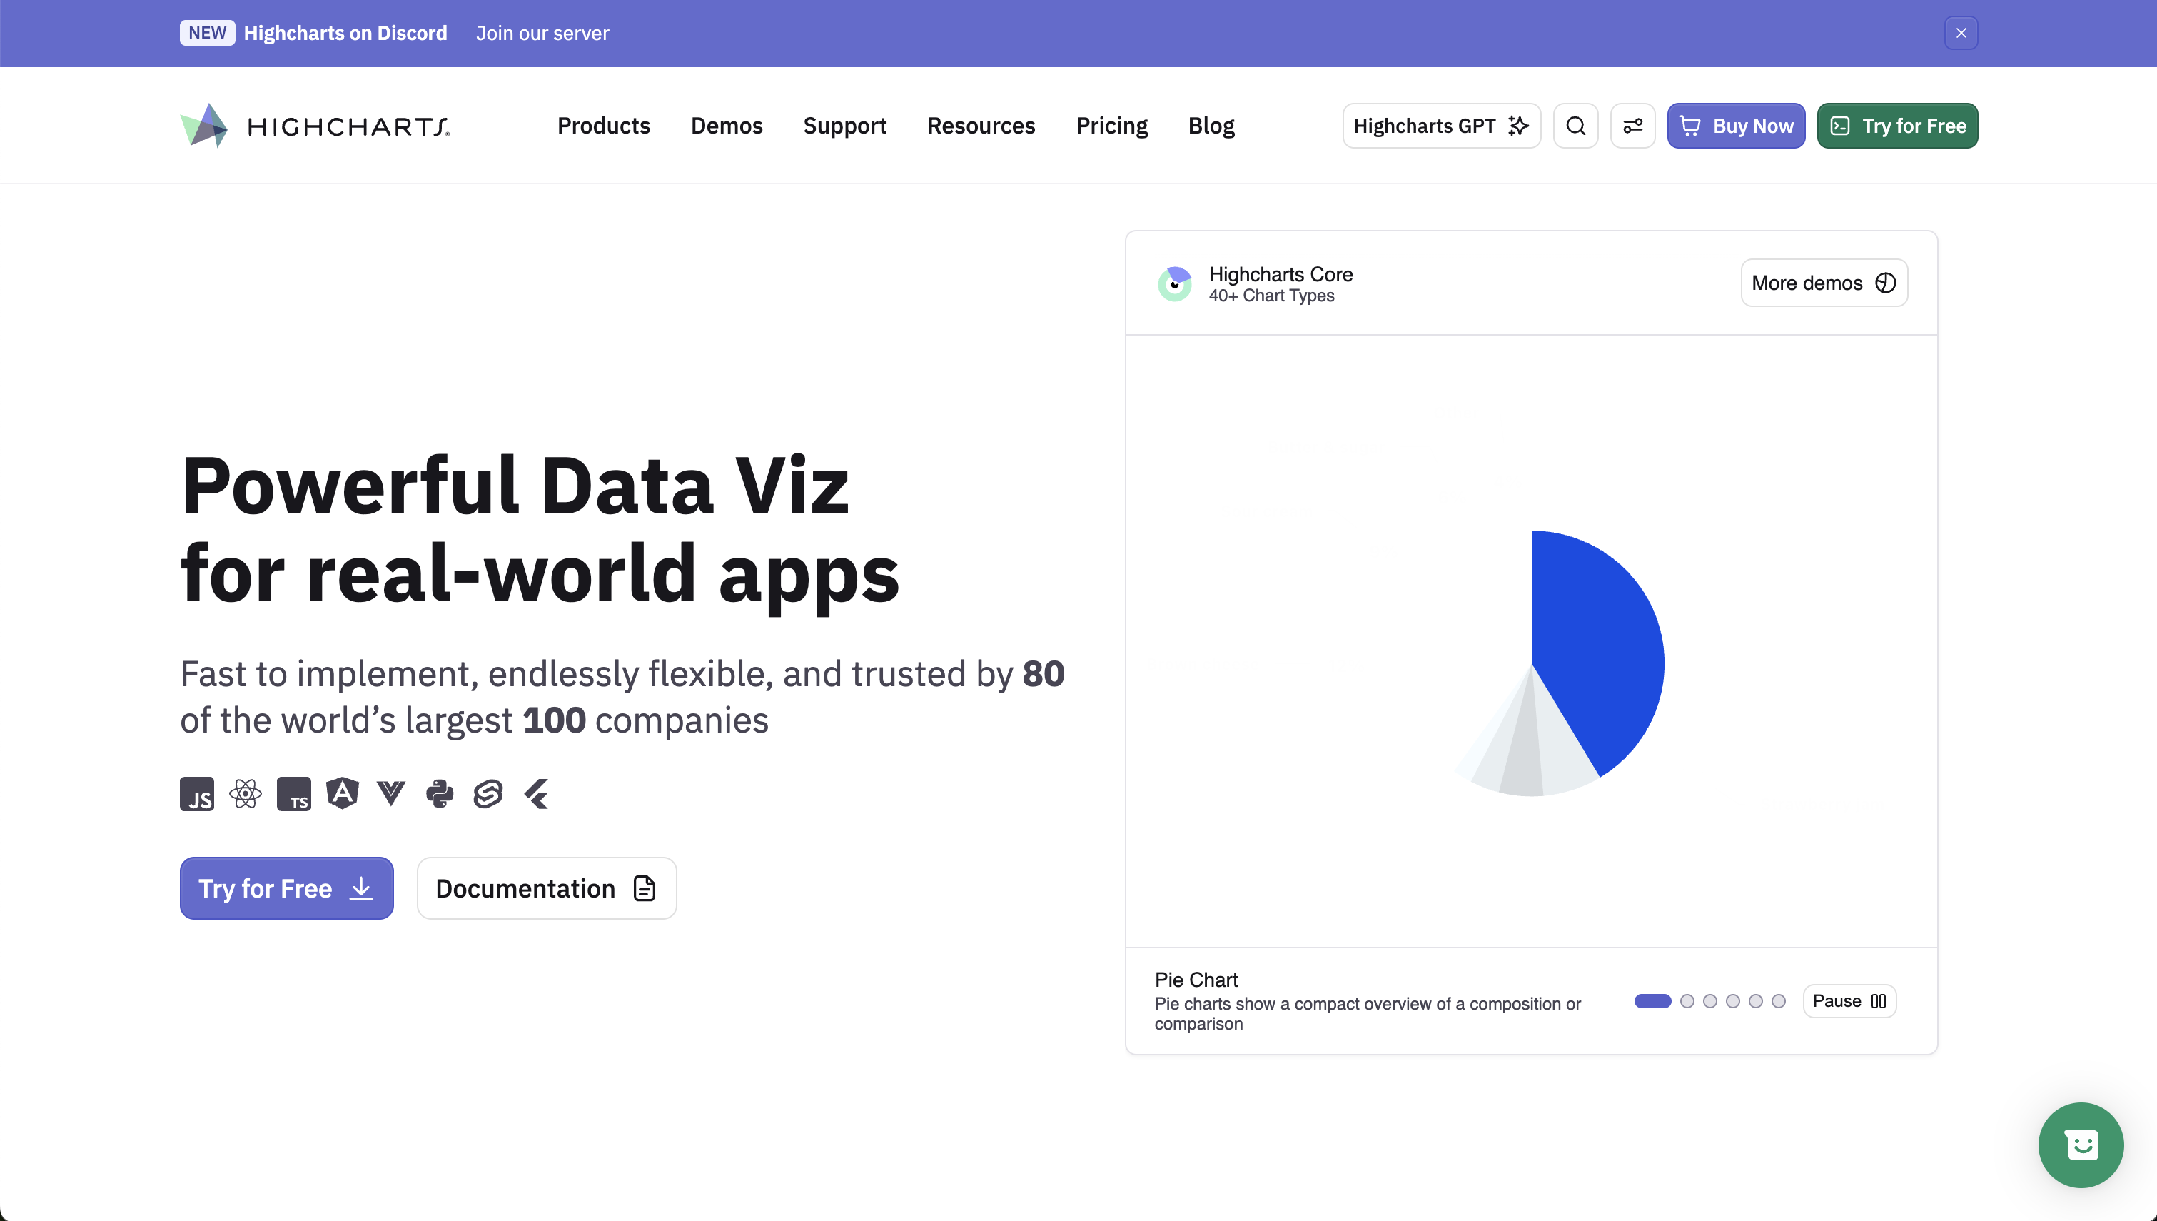
Task: Go to the Pricing page
Action: tap(1111, 126)
